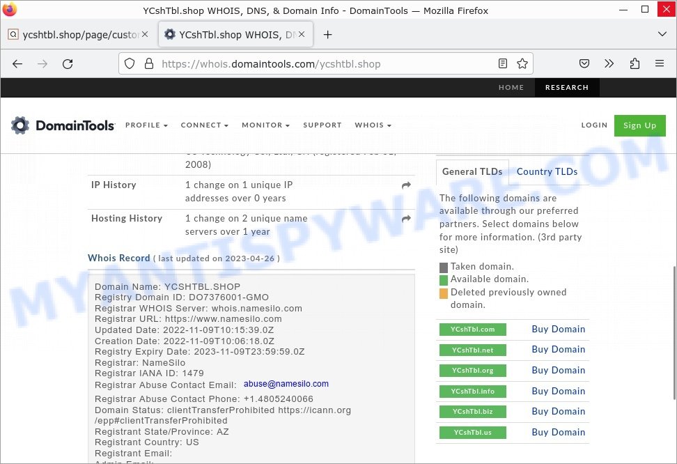Expand the PROFILE dropdown menu
This screenshot has width=677, height=464.
146,125
